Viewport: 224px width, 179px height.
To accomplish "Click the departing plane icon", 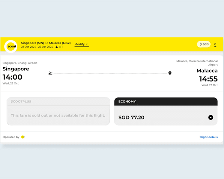I will [x=50, y=73].
